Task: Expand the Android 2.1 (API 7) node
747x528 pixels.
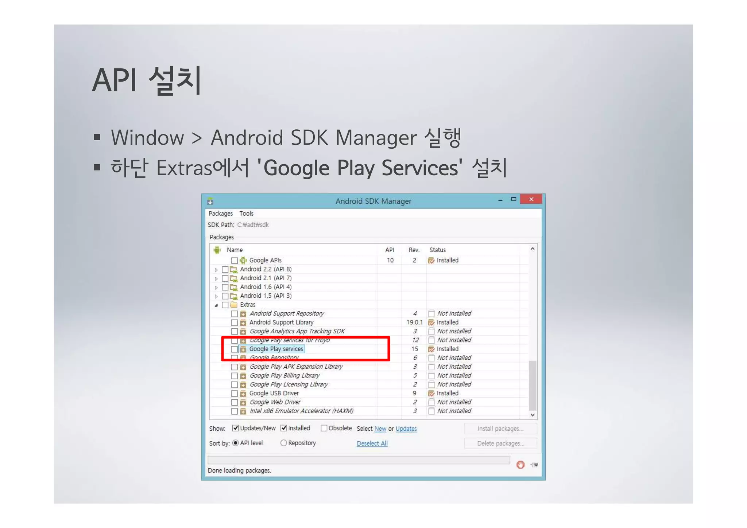Action: pyautogui.click(x=216, y=279)
